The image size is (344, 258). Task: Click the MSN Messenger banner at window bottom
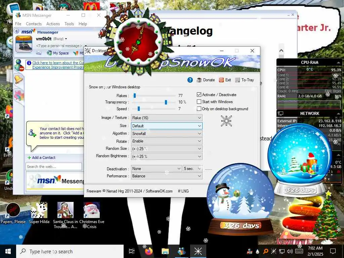coord(55,181)
